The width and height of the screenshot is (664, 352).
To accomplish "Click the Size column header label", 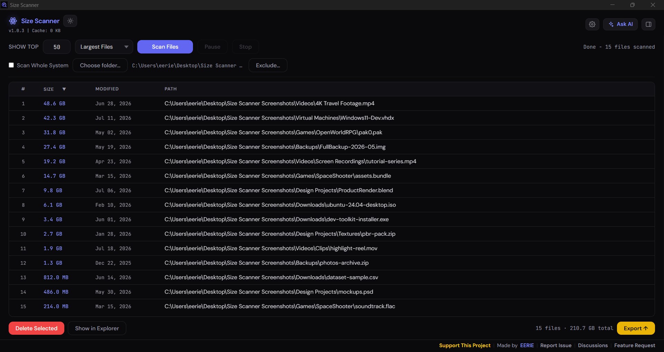I will [x=48, y=89].
